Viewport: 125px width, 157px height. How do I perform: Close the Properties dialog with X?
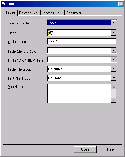click(121, 4)
